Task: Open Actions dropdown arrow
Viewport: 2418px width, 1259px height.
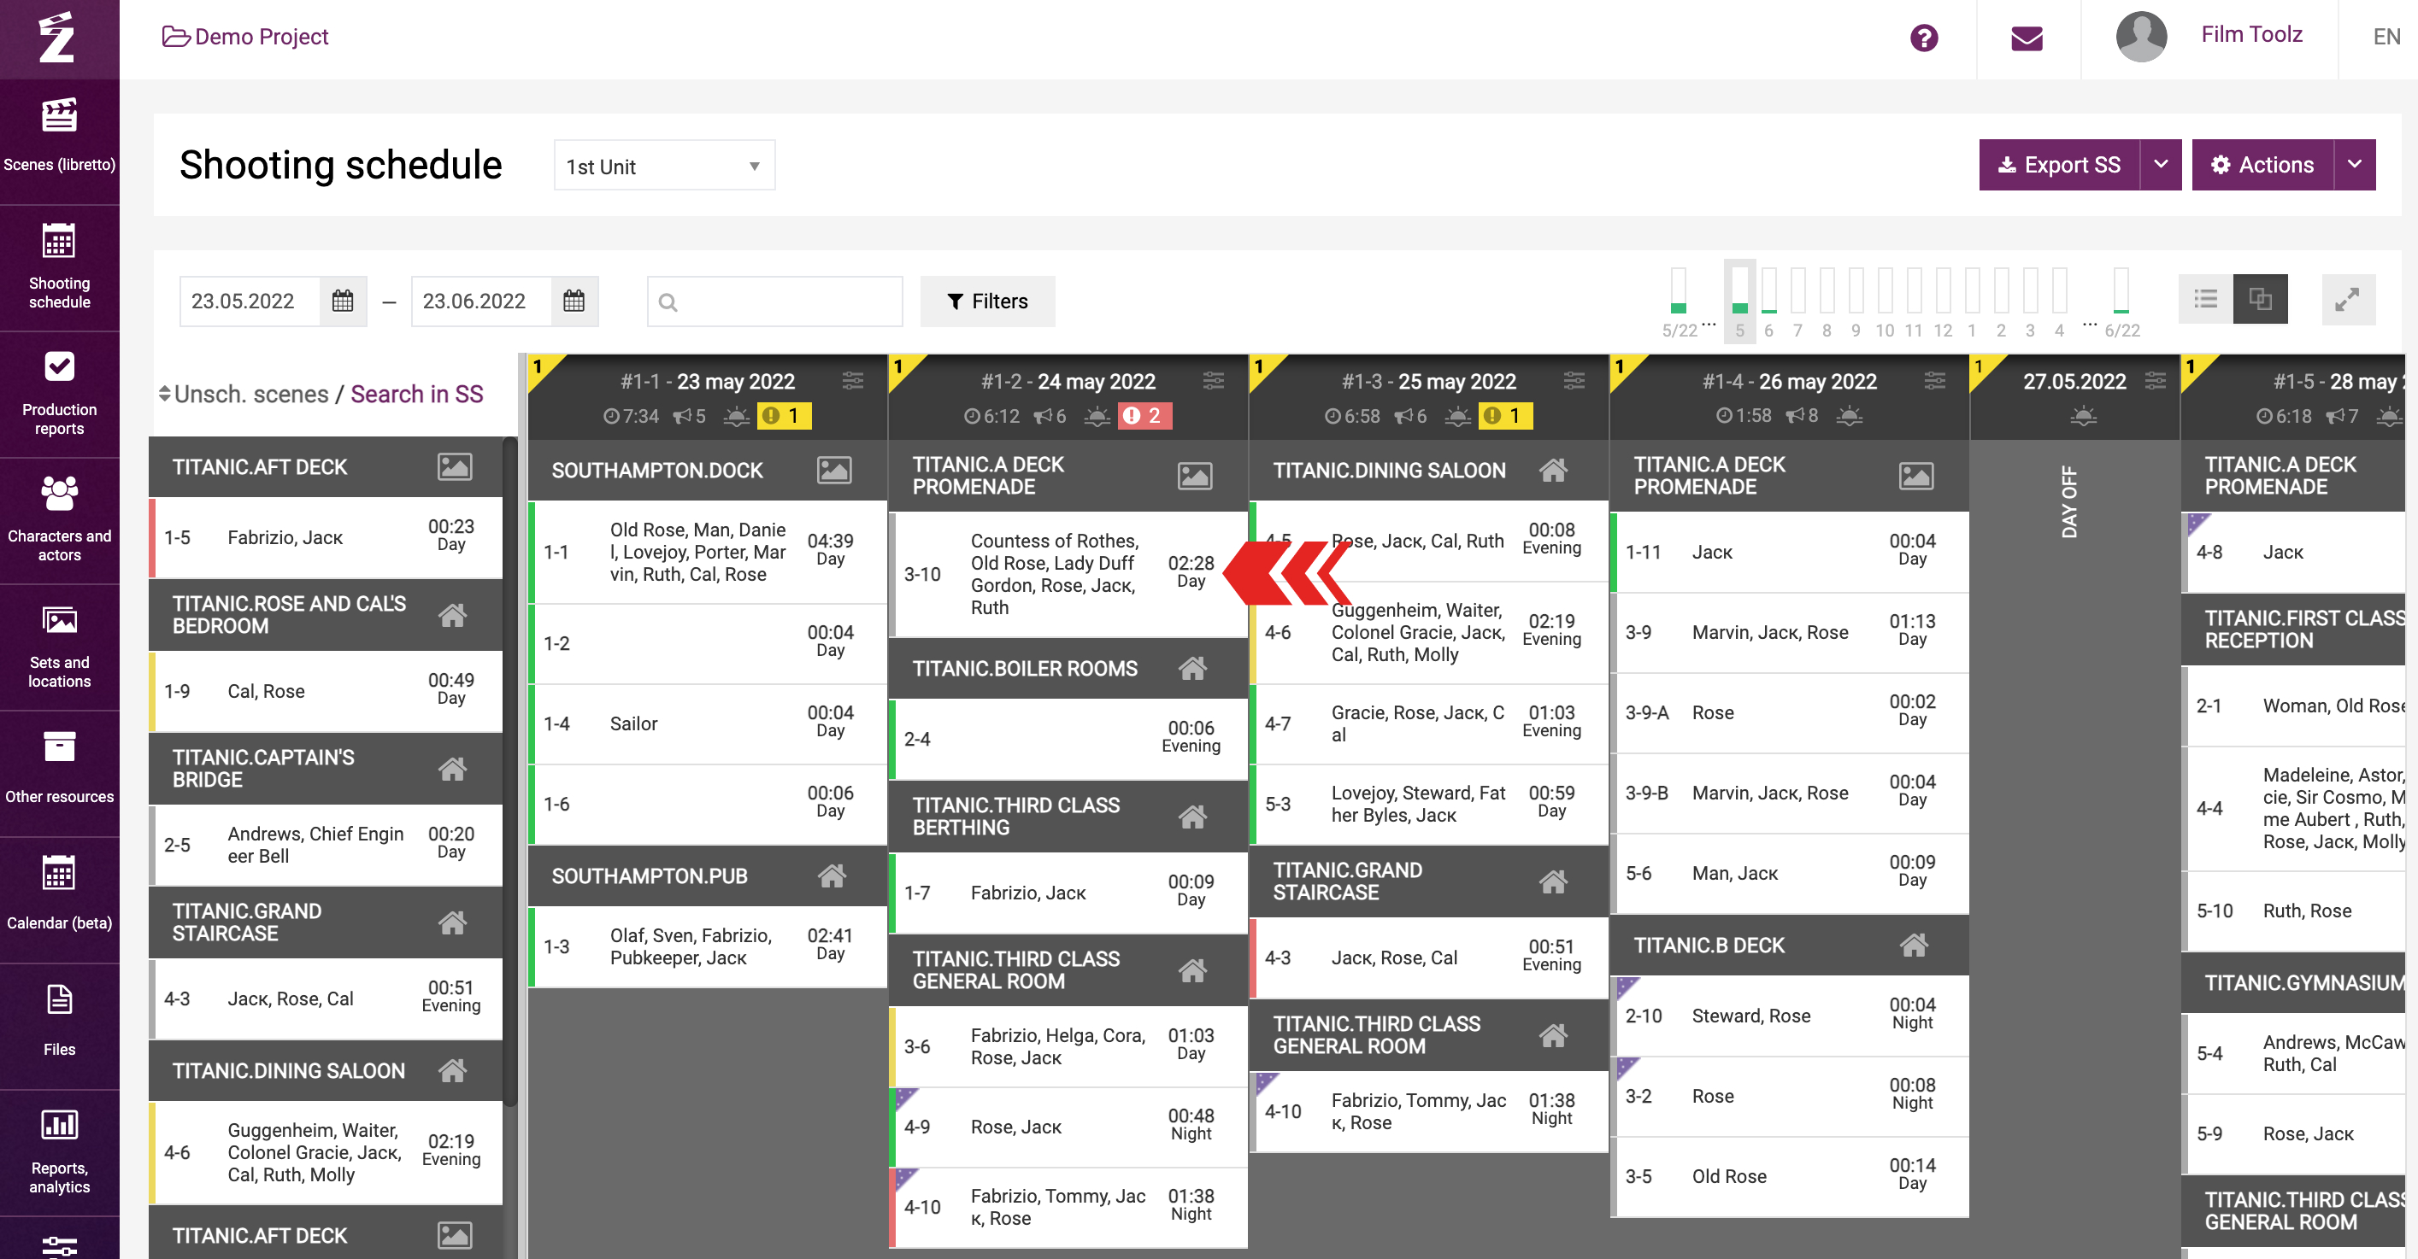Action: pyautogui.click(x=2354, y=165)
